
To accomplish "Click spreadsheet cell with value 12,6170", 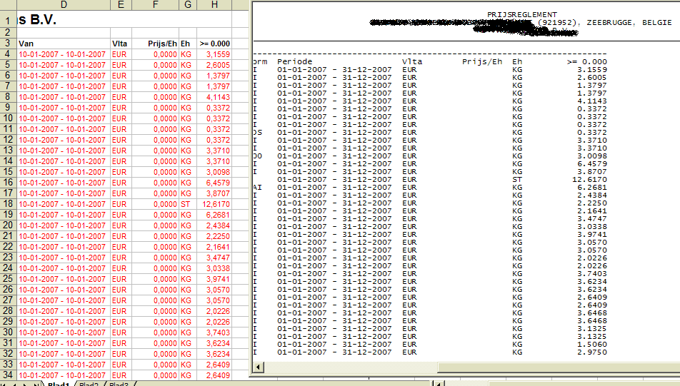I will [x=214, y=204].
